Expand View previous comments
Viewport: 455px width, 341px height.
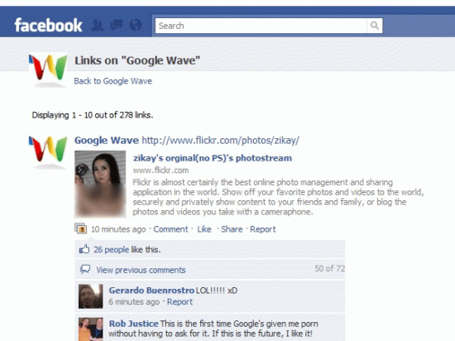click(x=141, y=270)
